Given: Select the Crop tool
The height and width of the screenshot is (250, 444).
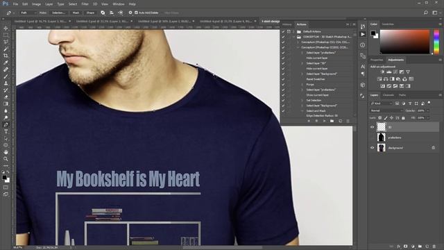Looking at the screenshot, I should pyautogui.click(x=6, y=56).
